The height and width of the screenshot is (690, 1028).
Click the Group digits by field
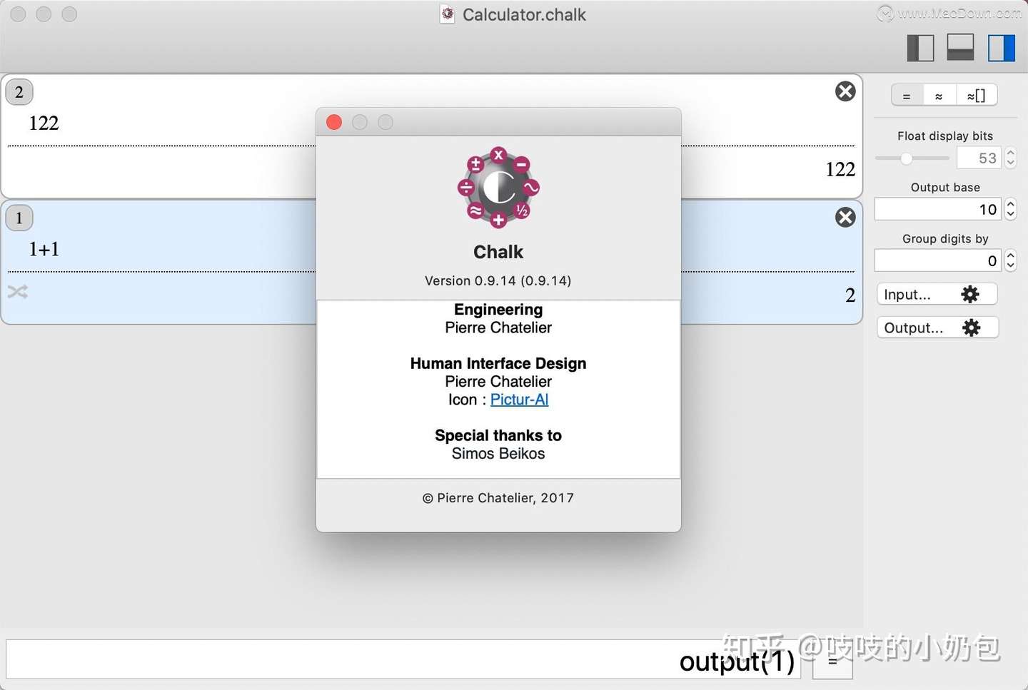937,260
